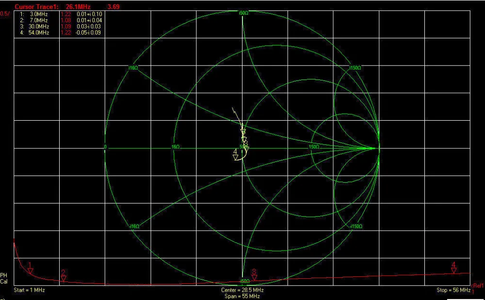Screen dimensions: 485x300
Task: Click the "-i150Ω" label in the lower right
Action: coord(356,226)
